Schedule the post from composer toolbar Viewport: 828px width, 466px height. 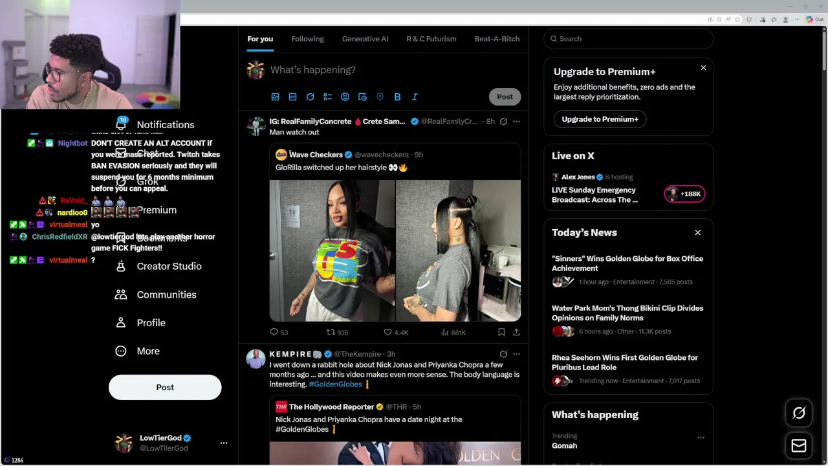pyautogui.click(x=362, y=97)
